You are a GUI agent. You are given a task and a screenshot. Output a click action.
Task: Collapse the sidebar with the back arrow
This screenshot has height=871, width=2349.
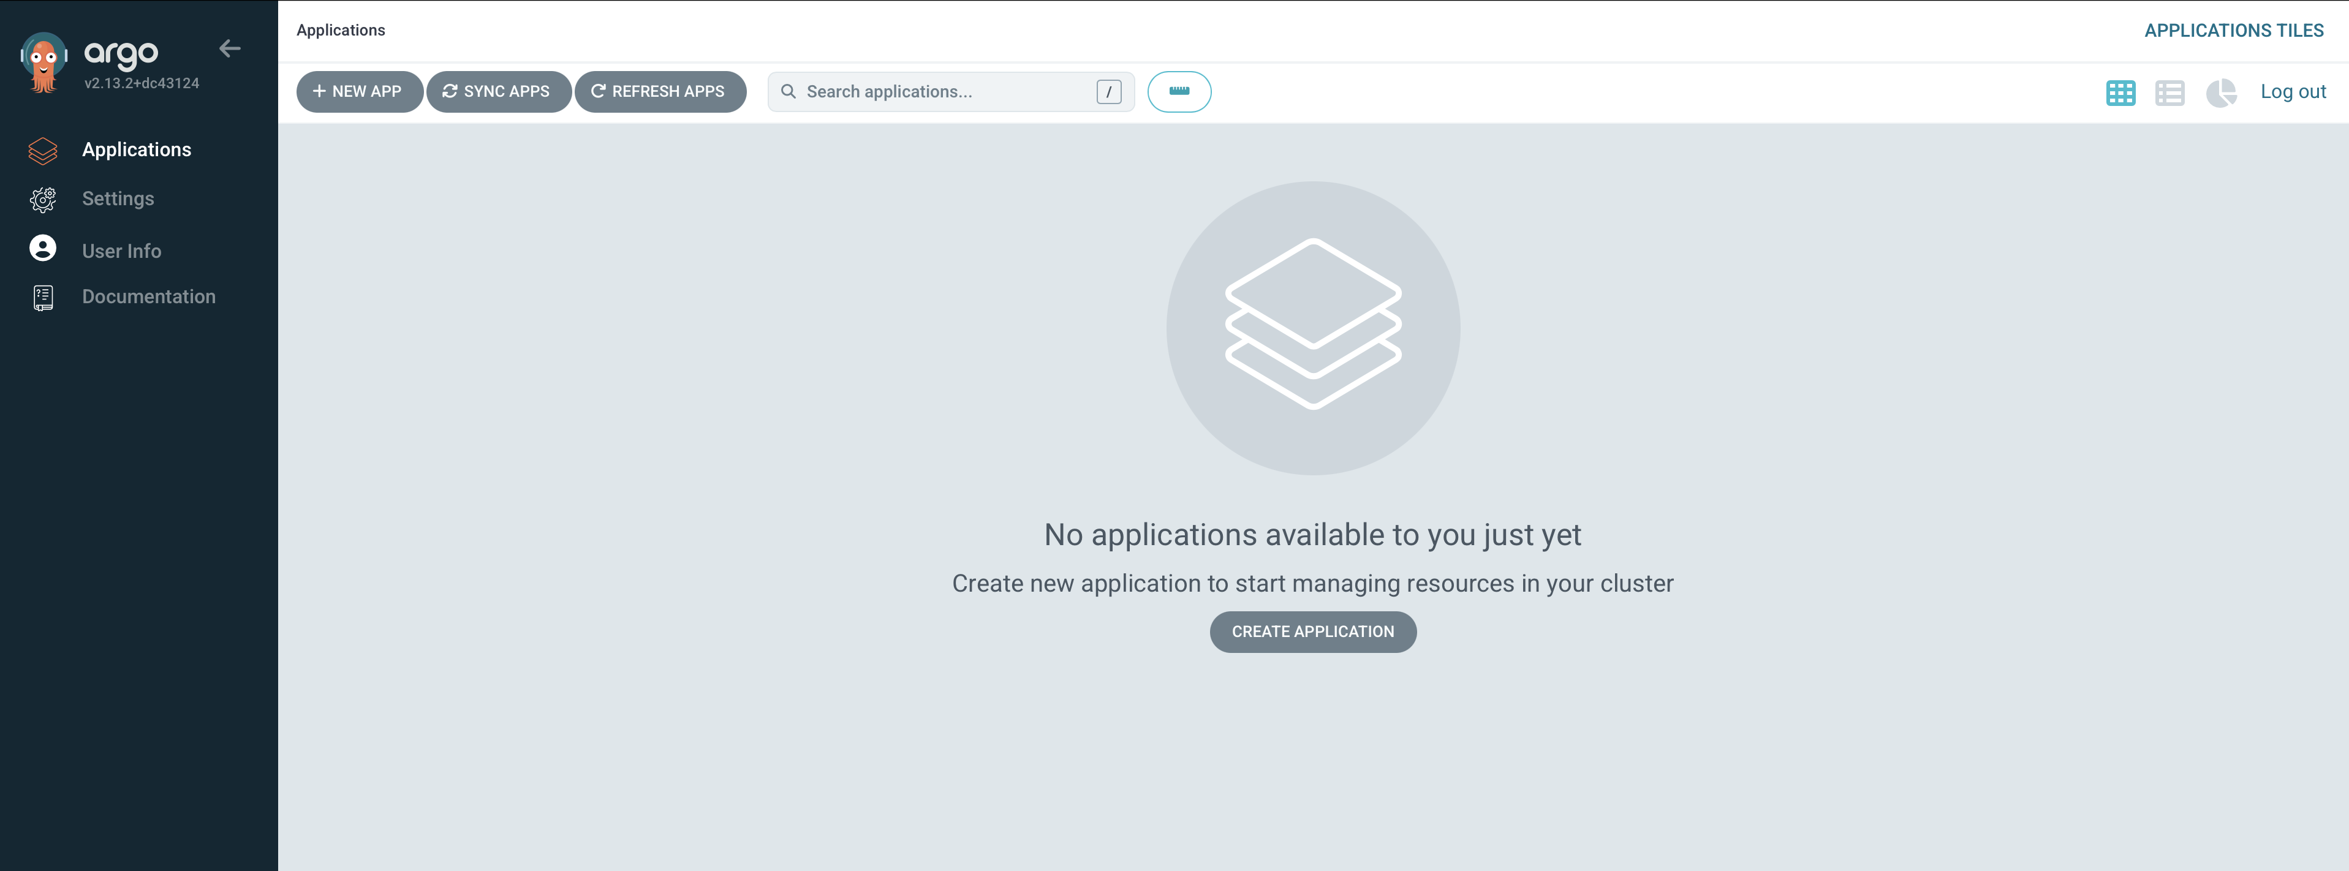pos(230,49)
